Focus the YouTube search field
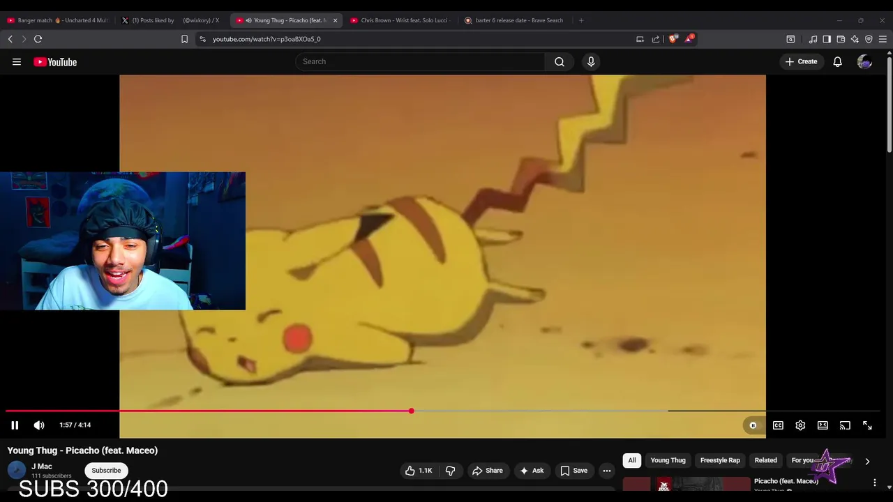This screenshot has width=893, height=502. (420, 61)
